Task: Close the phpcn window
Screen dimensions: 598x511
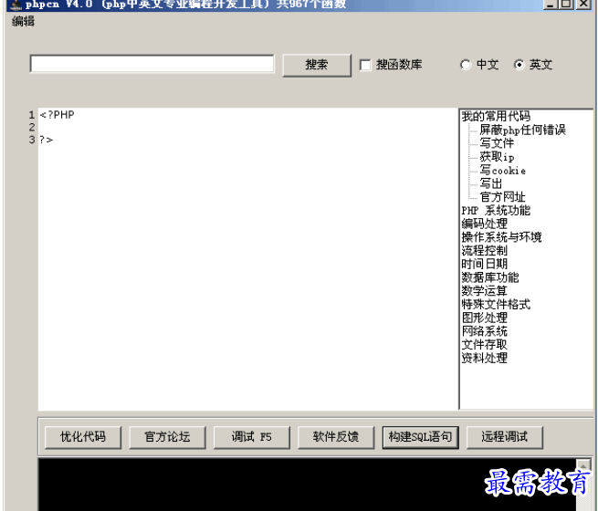Action: pos(583,5)
